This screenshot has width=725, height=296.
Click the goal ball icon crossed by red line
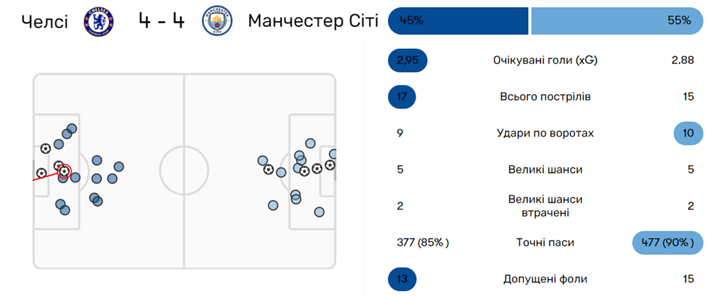tap(42, 173)
